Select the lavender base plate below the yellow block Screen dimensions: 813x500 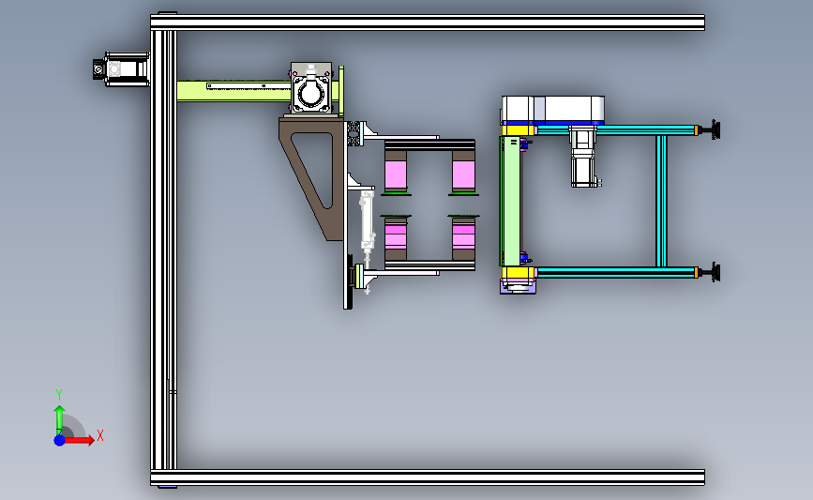pos(518,287)
